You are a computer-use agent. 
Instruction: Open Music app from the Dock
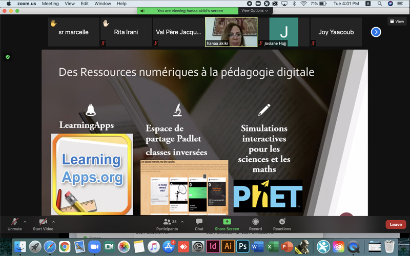154,246
